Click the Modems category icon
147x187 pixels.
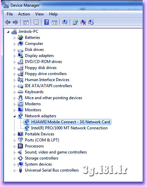pyautogui.click(x=20, y=104)
